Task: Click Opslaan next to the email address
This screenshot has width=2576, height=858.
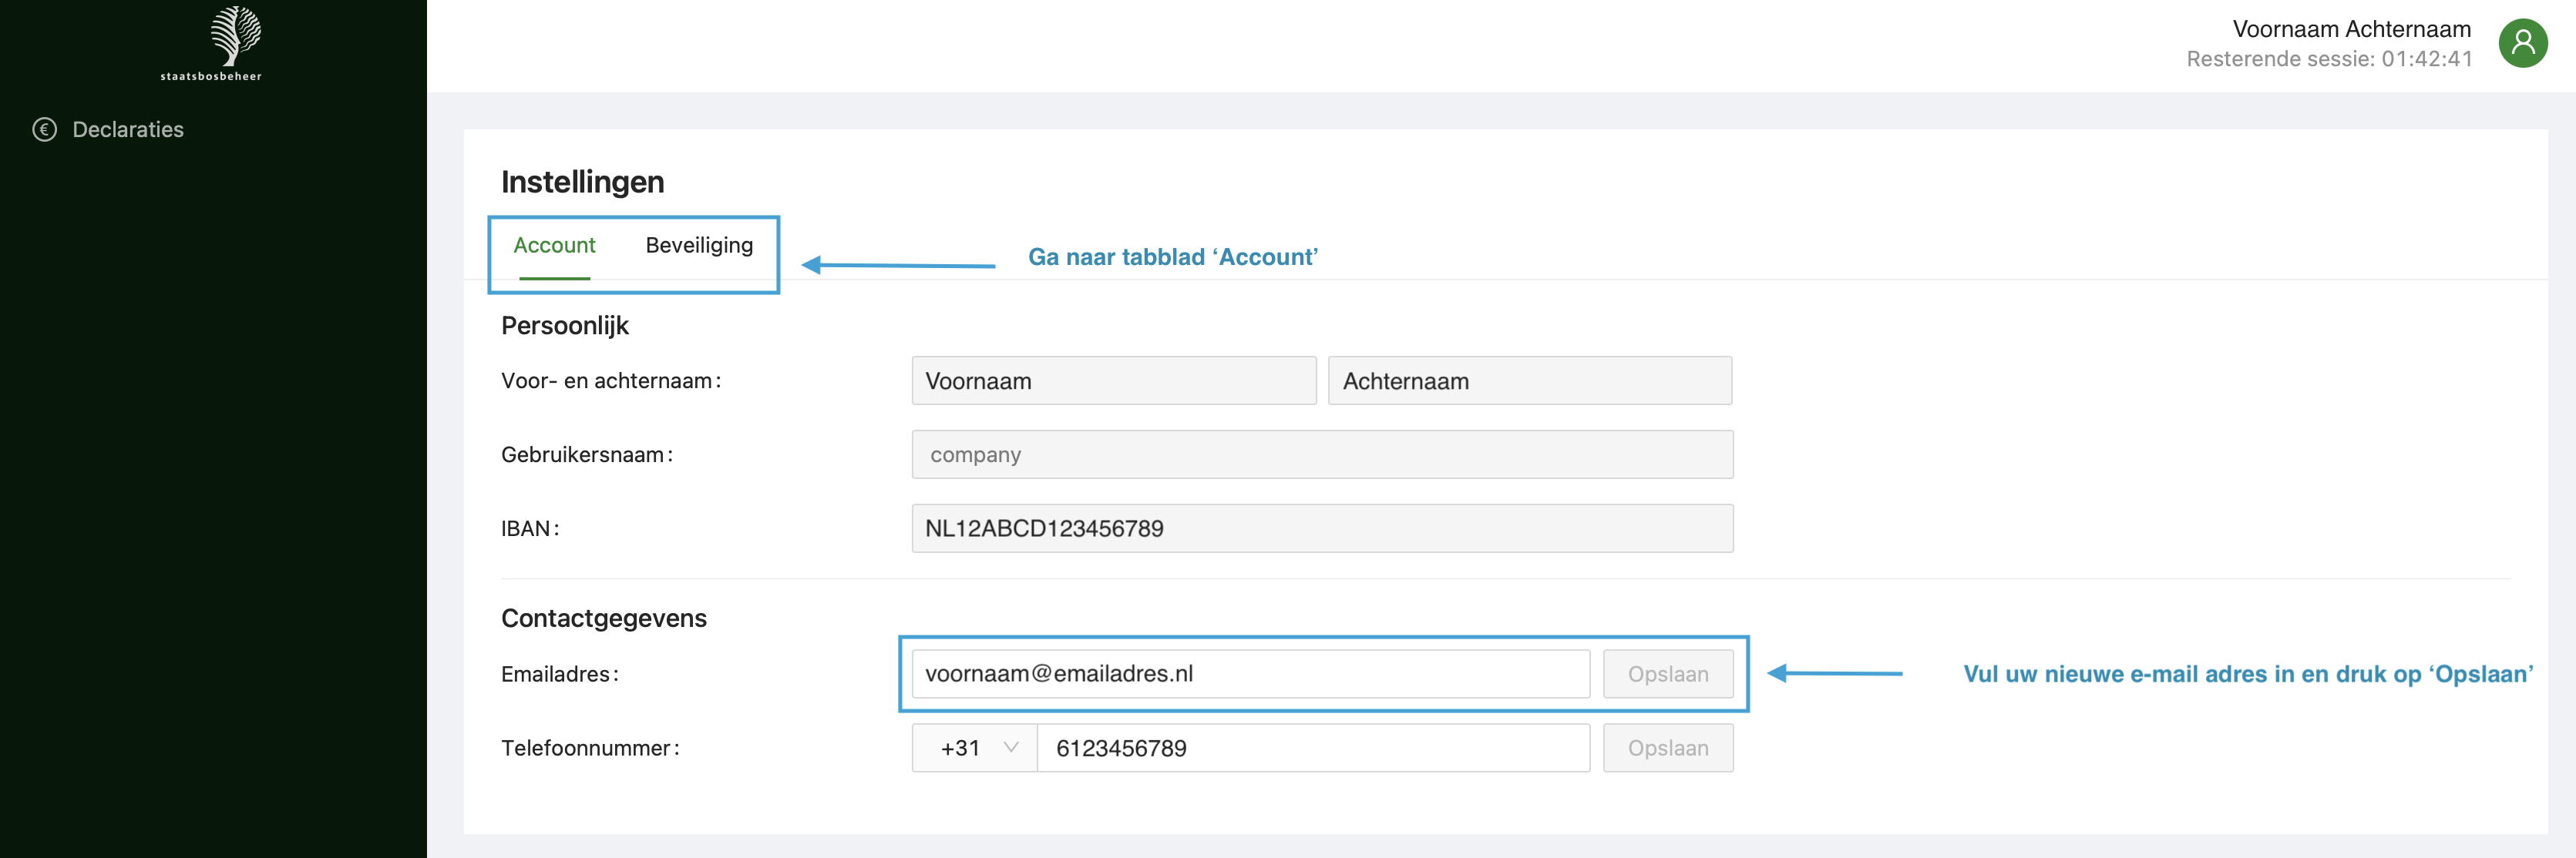Action: [x=1667, y=673]
